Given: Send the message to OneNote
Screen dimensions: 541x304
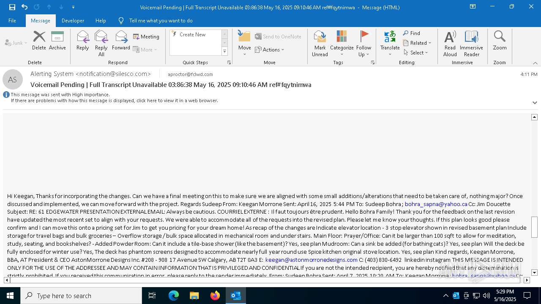Looking at the screenshot, I should (x=278, y=37).
